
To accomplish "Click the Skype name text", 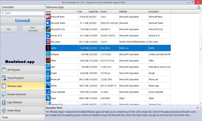I will pyautogui.click(x=53, y=98).
